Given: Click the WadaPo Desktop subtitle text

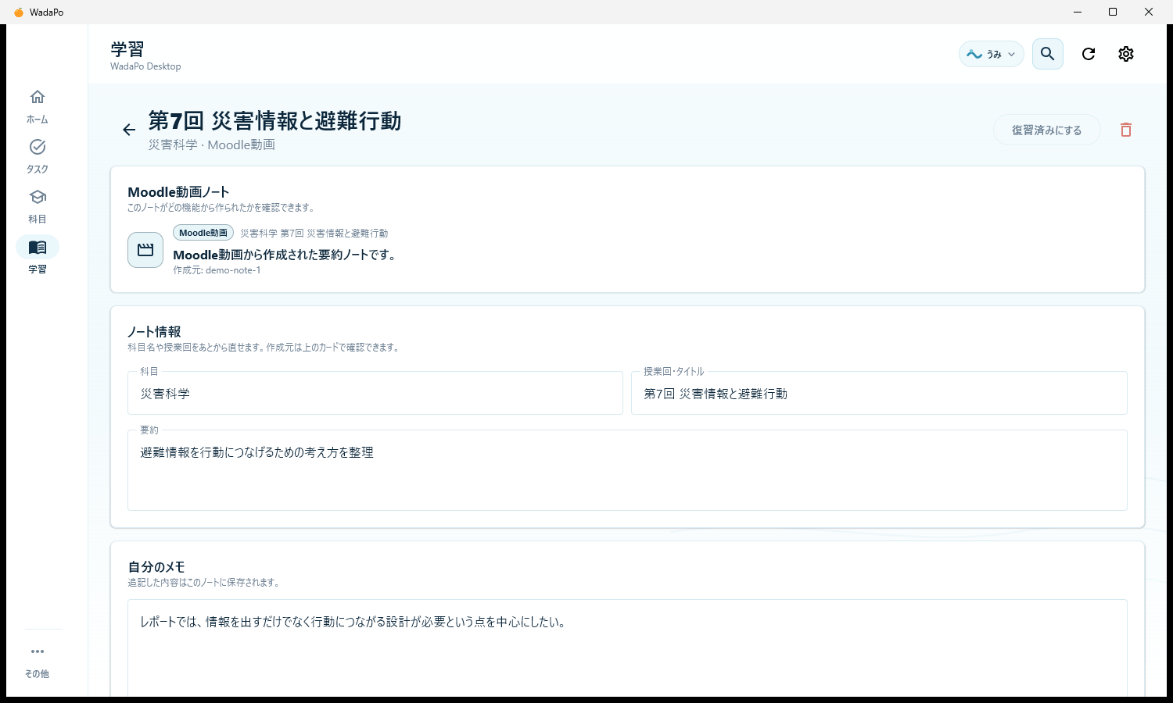Looking at the screenshot, I should tap(145, 66).
